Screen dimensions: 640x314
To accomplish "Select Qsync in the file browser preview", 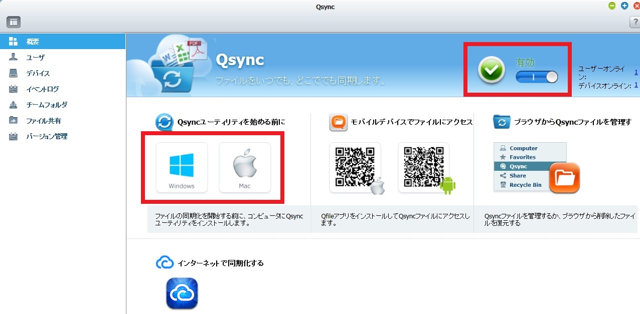I will 522,166.
